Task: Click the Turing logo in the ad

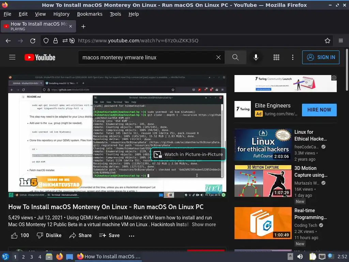Action: (243, 109)
